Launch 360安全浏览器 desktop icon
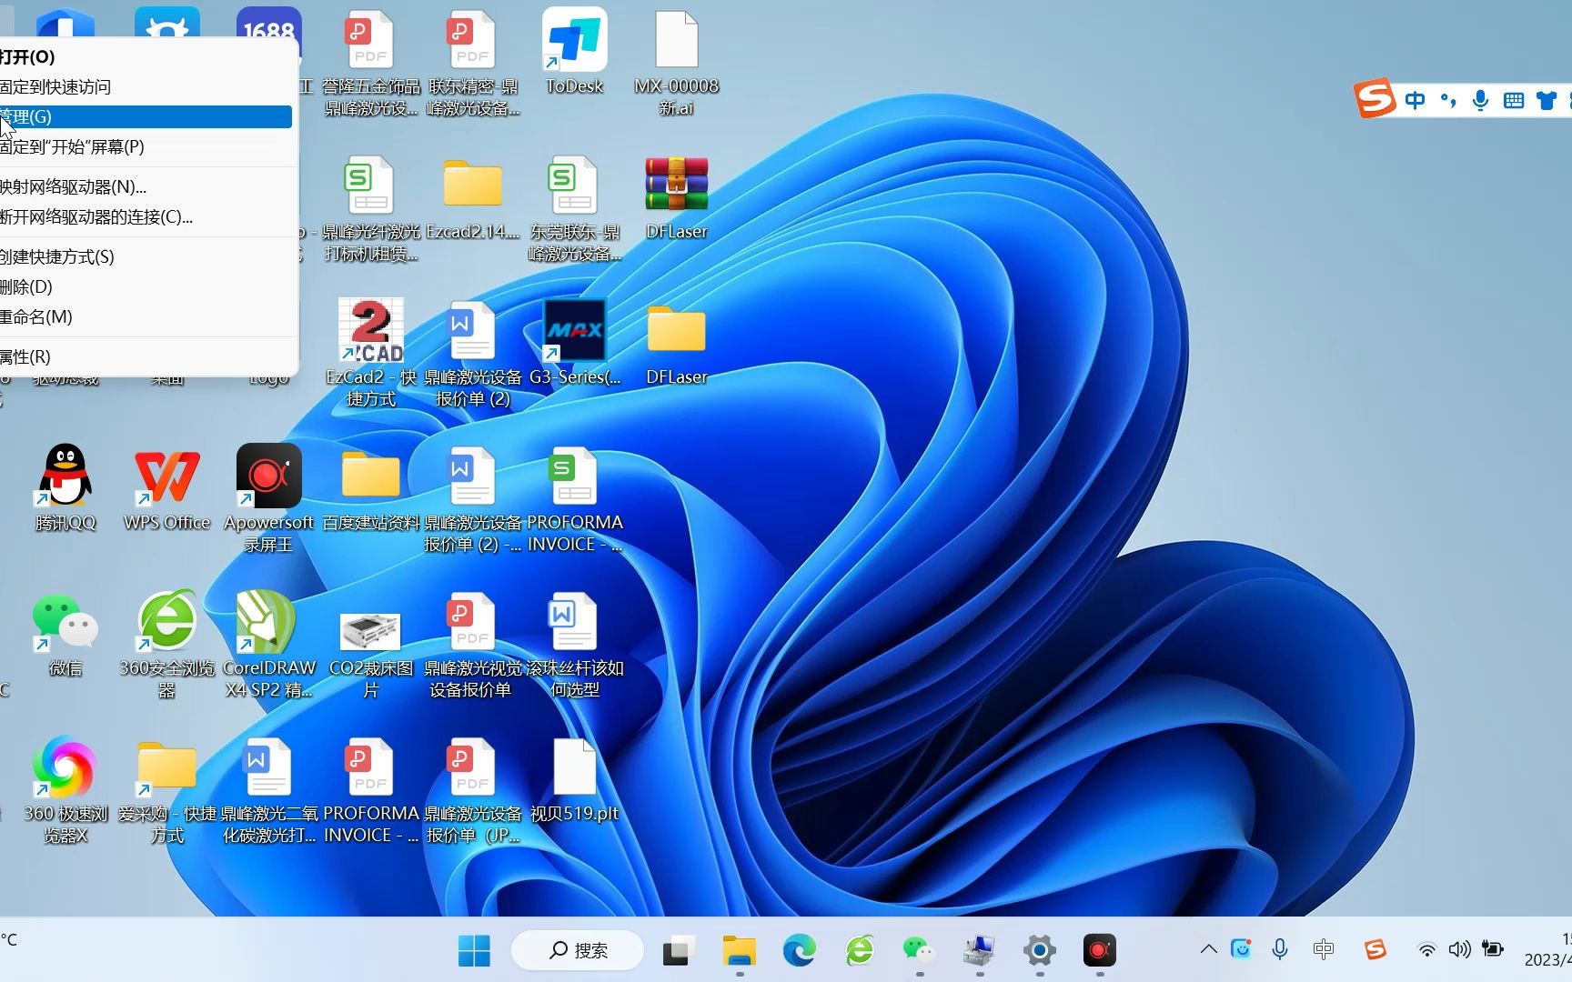The height and width of the screenshot is (982, 1572). point(166,621)
